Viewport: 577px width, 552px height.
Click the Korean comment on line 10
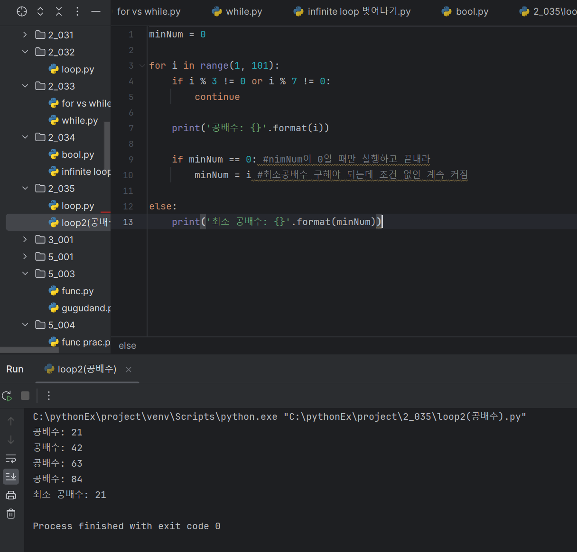tap(363, 175)
